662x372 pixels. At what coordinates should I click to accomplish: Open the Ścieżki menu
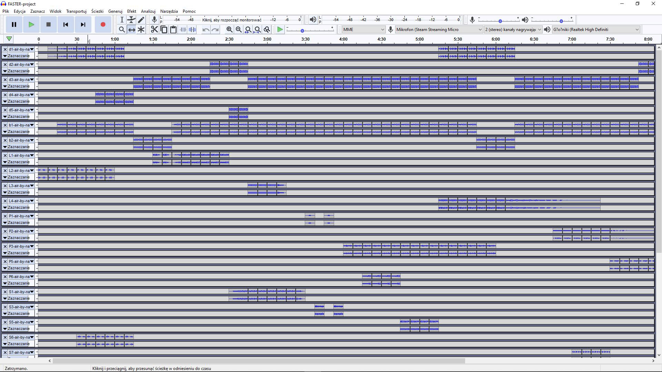[97, 11]
